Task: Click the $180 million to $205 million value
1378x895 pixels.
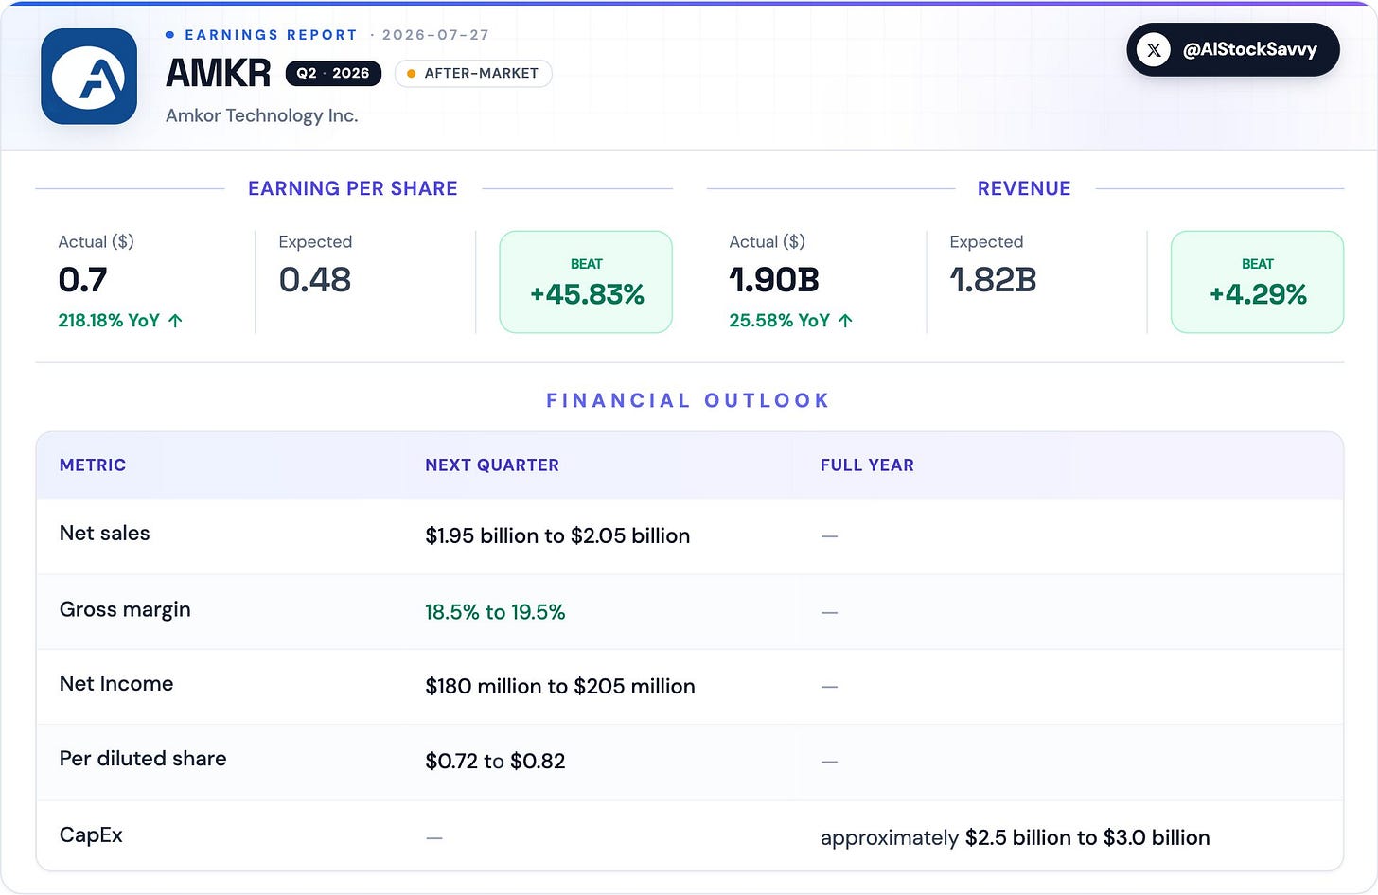Action: point(560,686)
